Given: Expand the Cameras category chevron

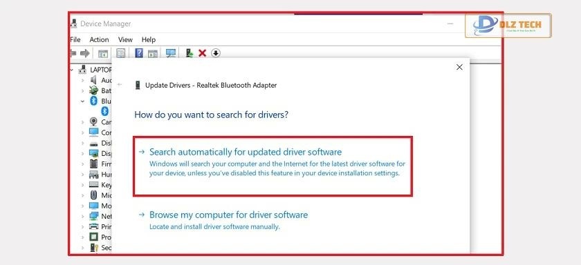Looking at the screenshot, I should [82, 122].
